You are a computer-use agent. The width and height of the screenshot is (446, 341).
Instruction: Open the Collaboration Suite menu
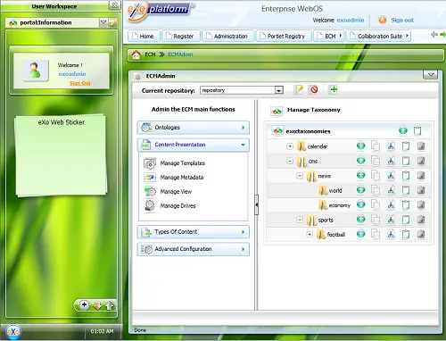point(379,36)
